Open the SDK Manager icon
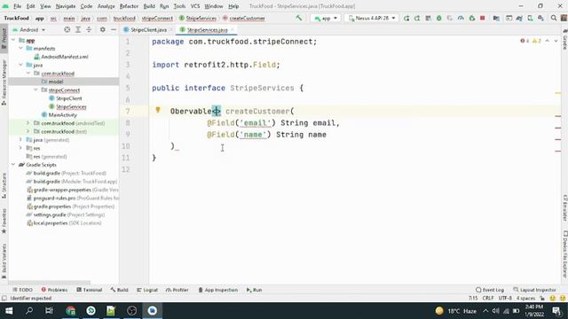The height and width of the screenshot is (319, 568). coord(540,18)
